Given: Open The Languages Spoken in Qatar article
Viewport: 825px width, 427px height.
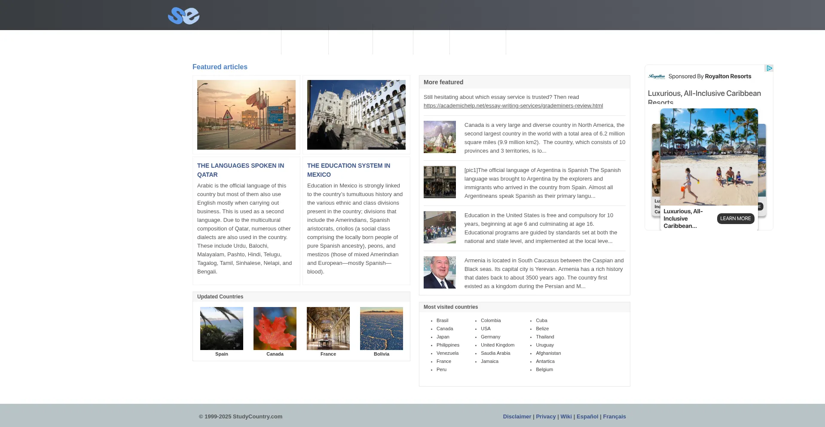Looking at the screenshot, I should click(x=240, y=170).
